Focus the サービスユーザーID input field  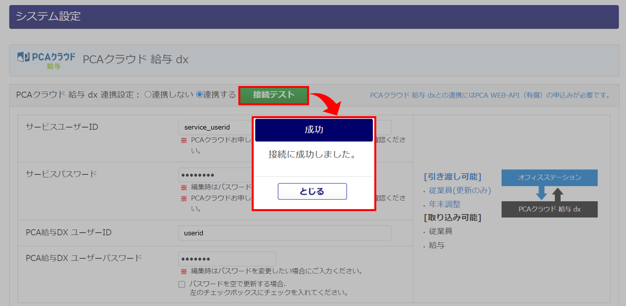click(285, 128)
